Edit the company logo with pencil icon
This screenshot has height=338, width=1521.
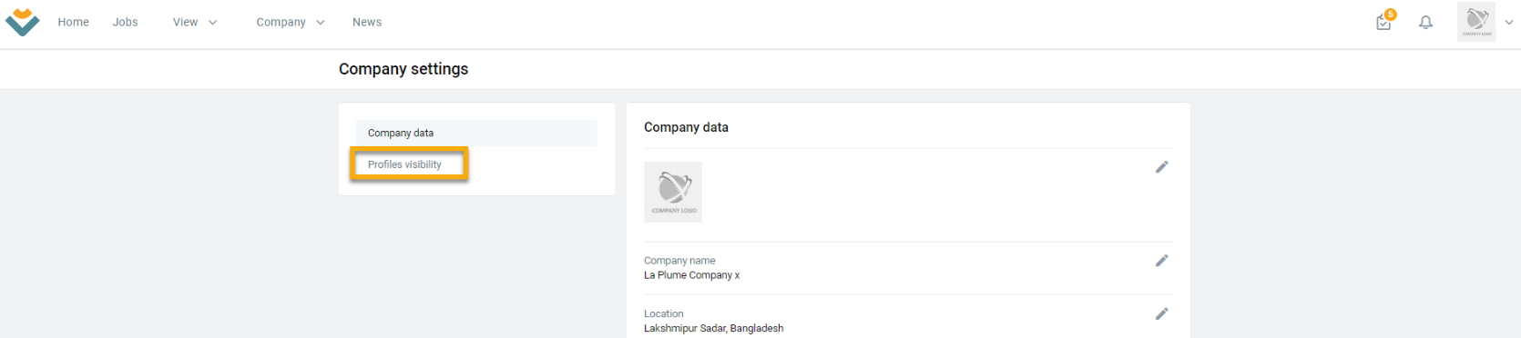pos(1162,167)
